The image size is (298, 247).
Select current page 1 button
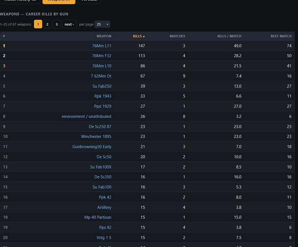38,24
